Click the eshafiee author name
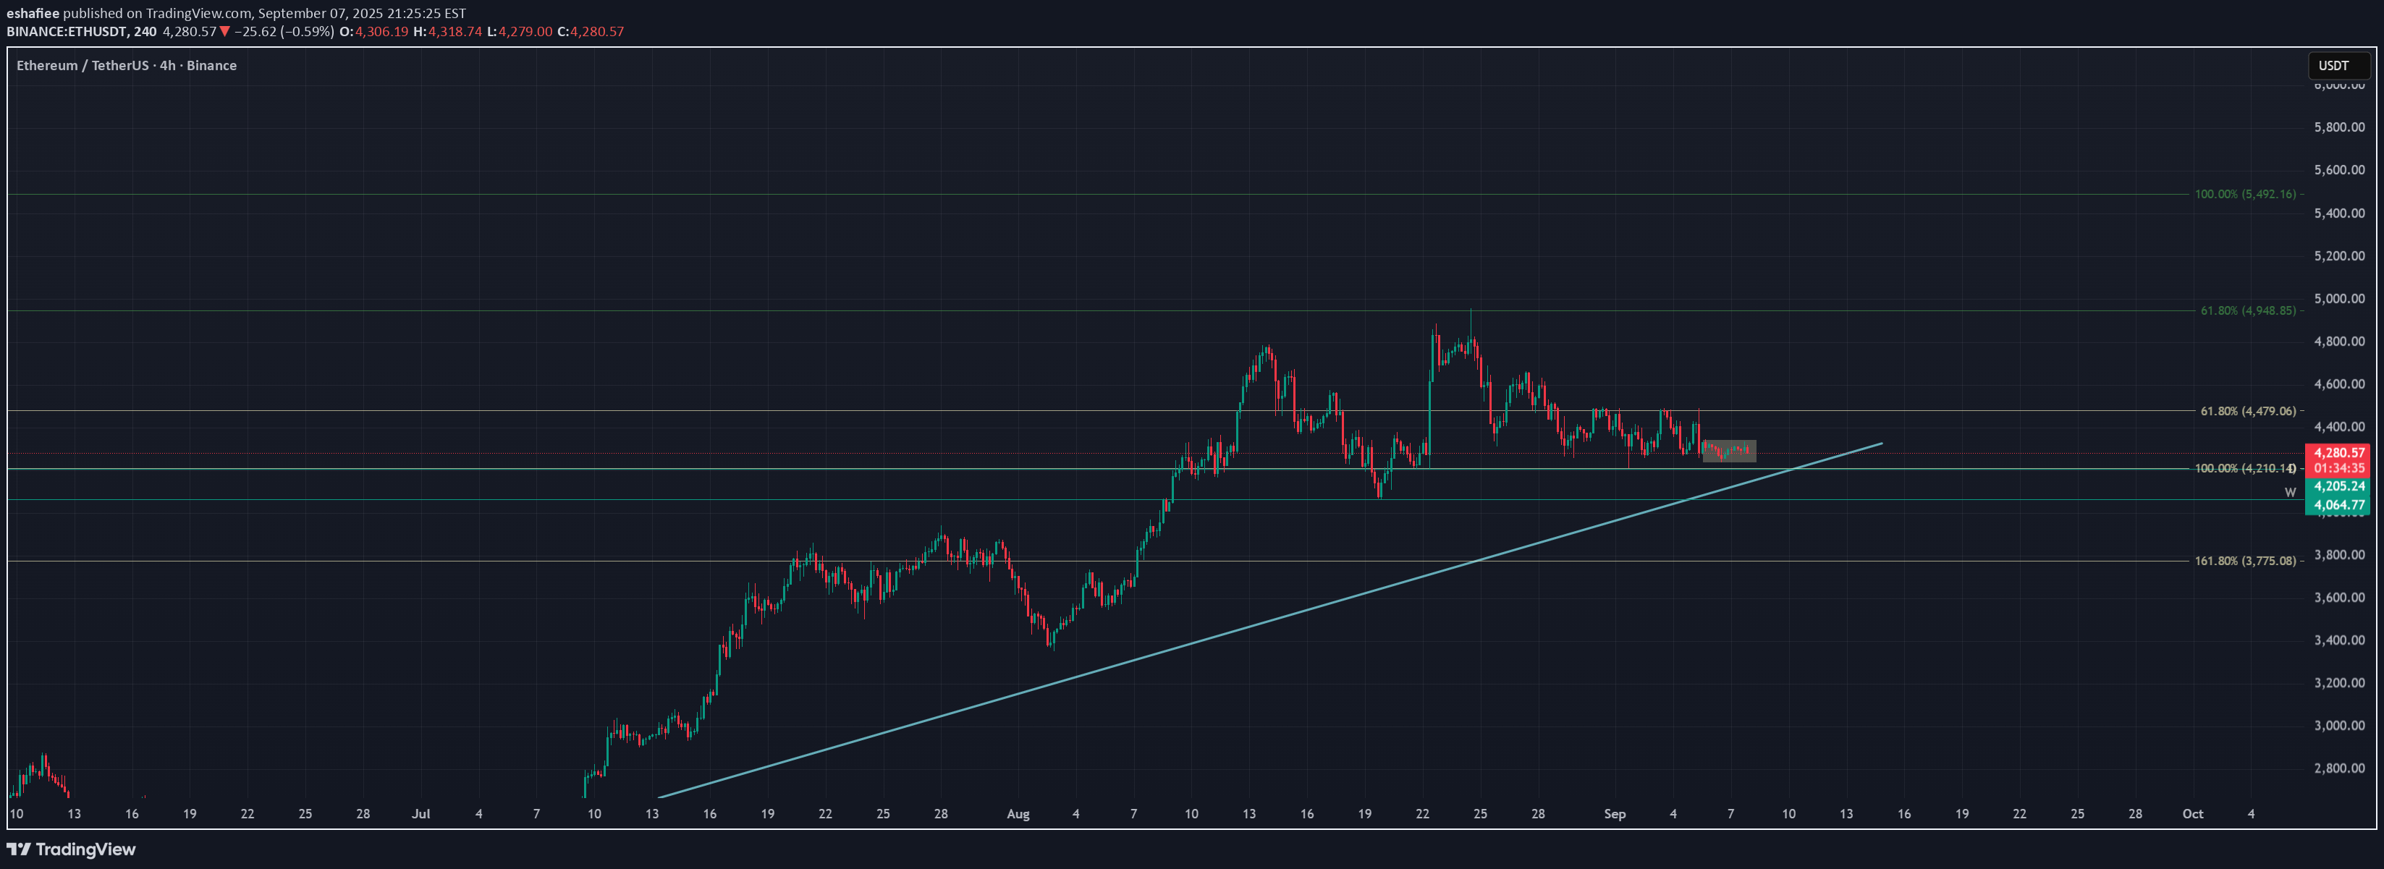Image resolution: width=2384 pixels, height=869 pixels. tap(33, 14)
